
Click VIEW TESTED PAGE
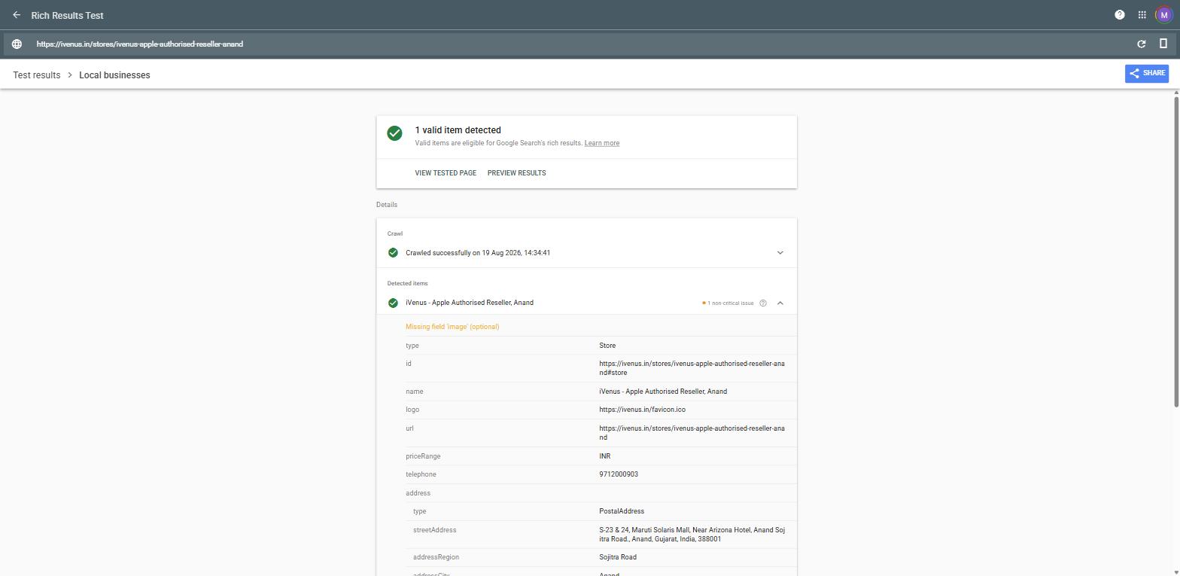(446, 173)
